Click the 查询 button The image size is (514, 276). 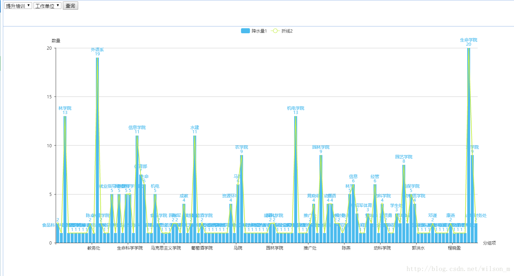point(70,6)
